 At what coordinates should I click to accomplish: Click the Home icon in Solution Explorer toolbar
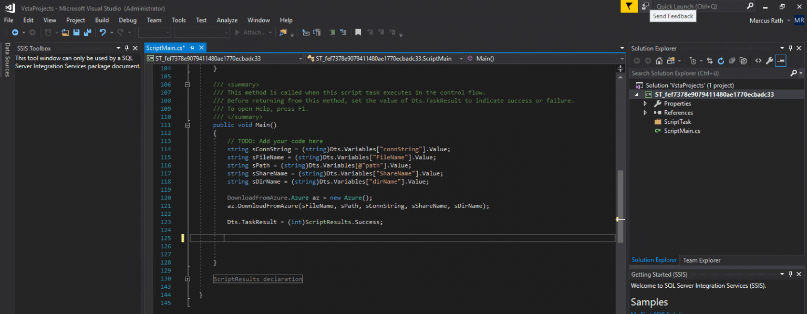659,60
